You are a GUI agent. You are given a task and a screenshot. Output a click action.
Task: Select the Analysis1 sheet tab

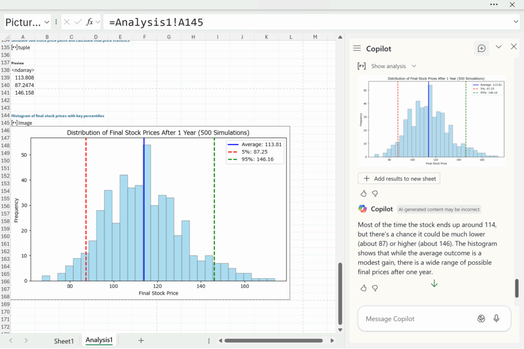[99, 340]
